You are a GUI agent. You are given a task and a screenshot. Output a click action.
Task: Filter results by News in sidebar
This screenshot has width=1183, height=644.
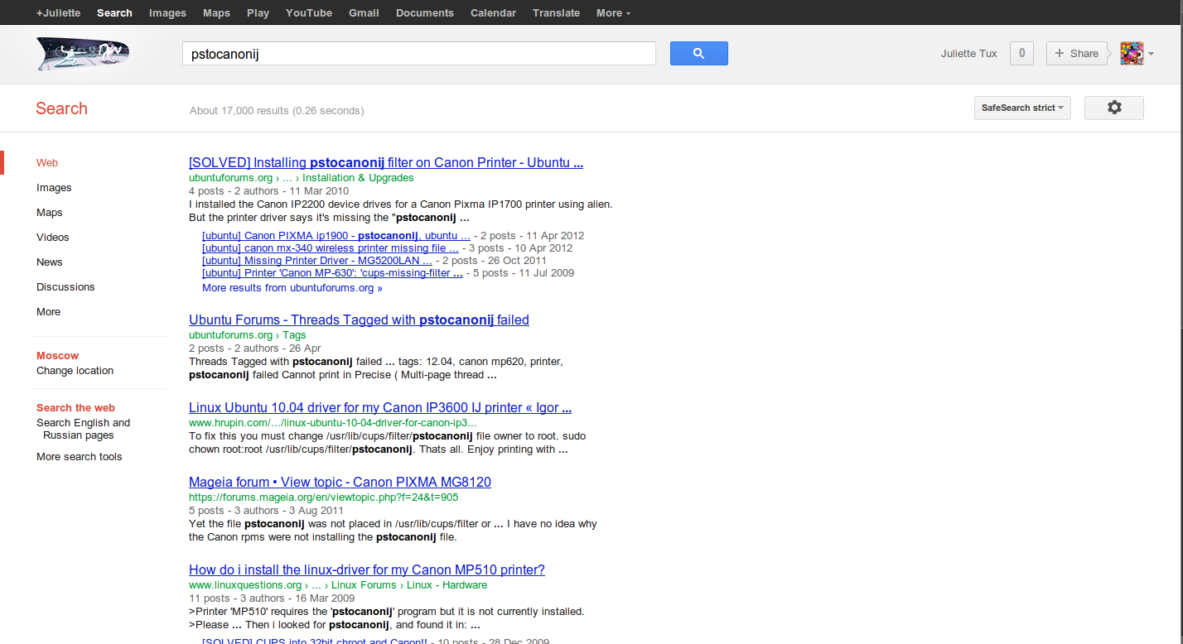coord(50,262)
